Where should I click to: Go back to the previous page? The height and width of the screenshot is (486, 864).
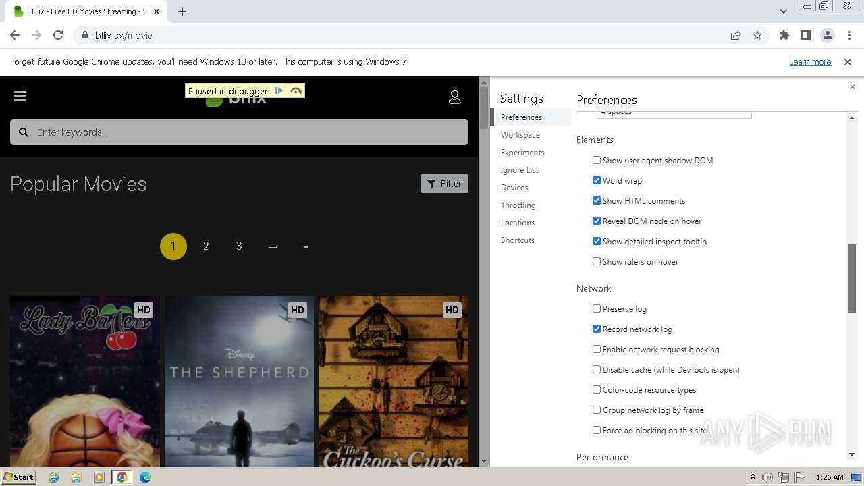pyautogui.click(x=15, y=35)
